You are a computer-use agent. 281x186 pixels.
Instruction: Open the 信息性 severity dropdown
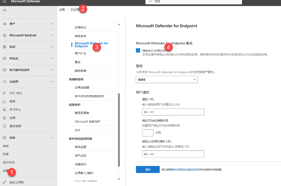[x=167, y=80]
